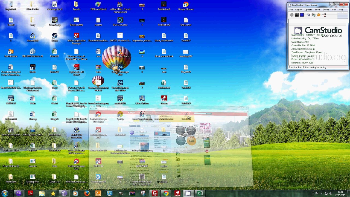Launch Firefox from the taskbar
This screenshot has width=350, height=197.
tap(87, 193)
